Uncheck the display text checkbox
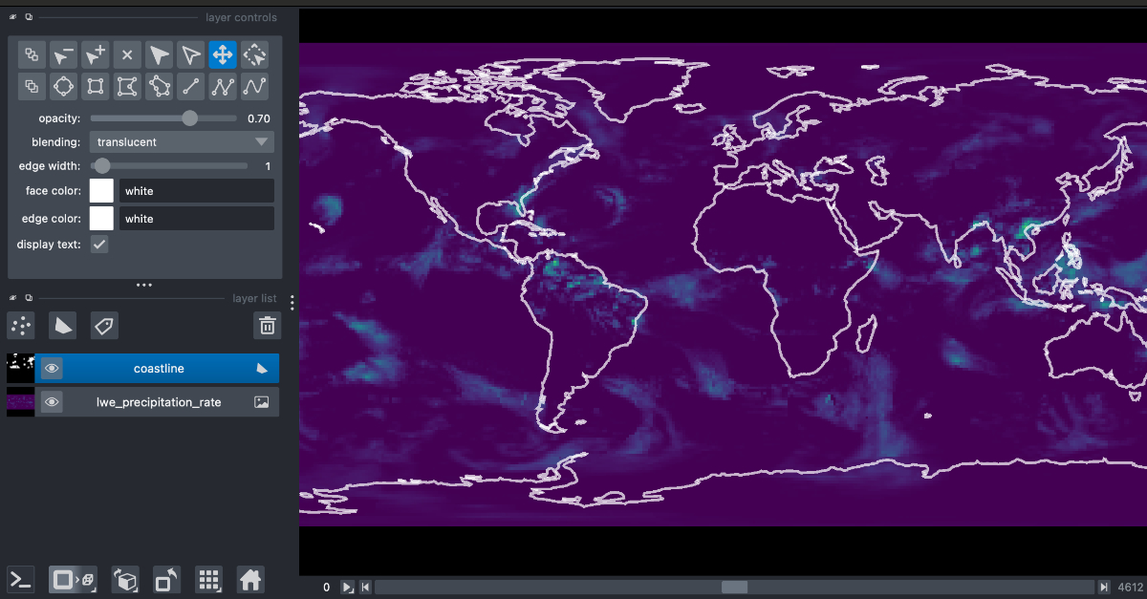 point(99,244)
